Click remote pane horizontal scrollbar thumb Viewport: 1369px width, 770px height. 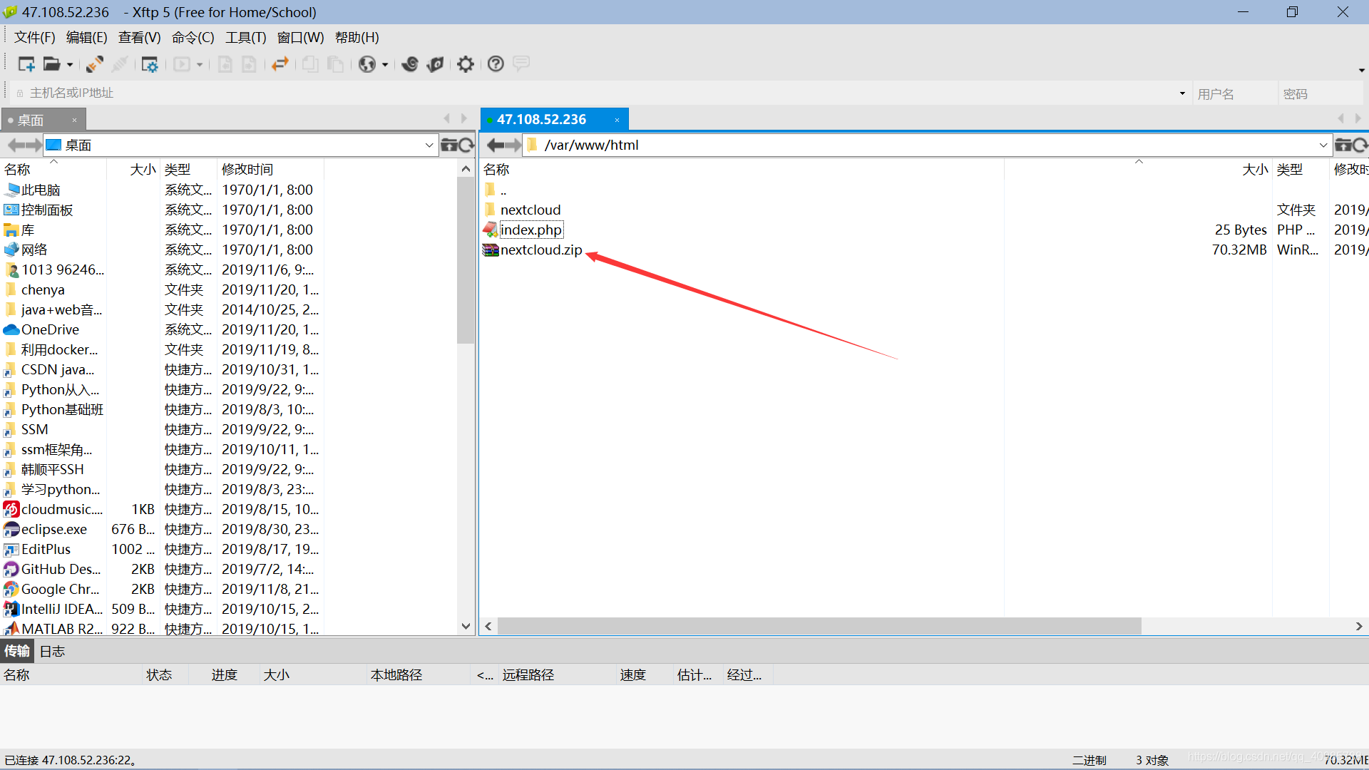click(x=820, y=627)
